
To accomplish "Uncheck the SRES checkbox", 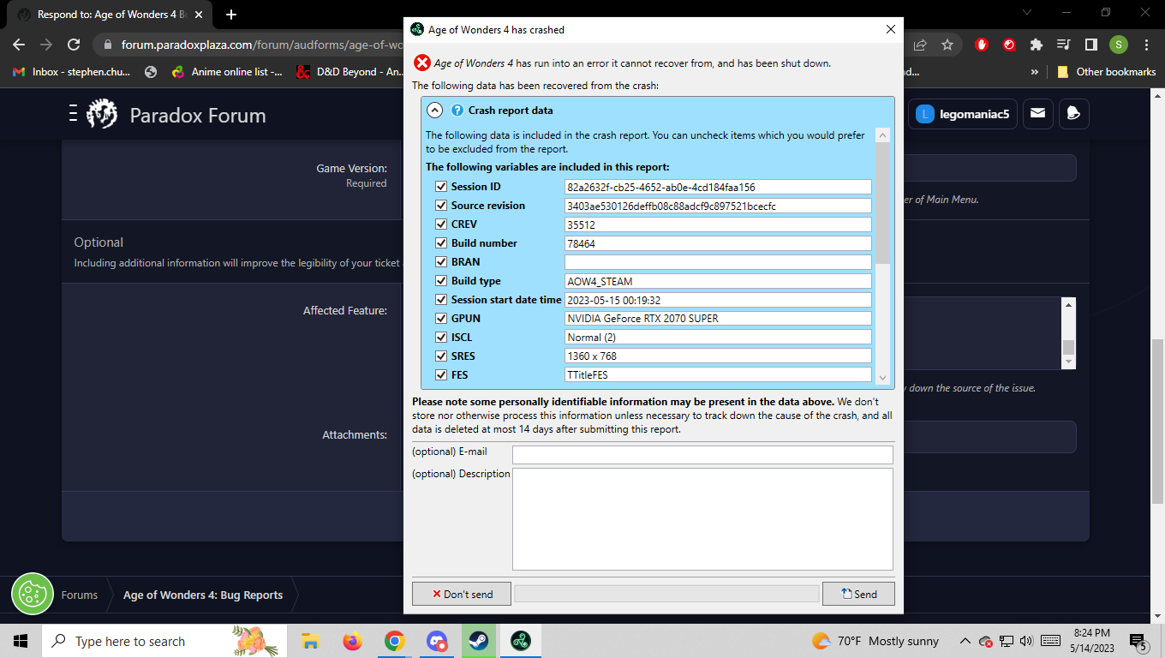I will tap(441, 356).
